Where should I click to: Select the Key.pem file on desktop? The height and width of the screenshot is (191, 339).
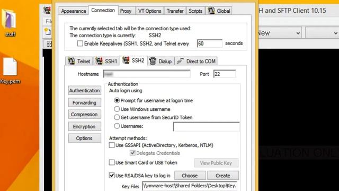tap(10, 71)
